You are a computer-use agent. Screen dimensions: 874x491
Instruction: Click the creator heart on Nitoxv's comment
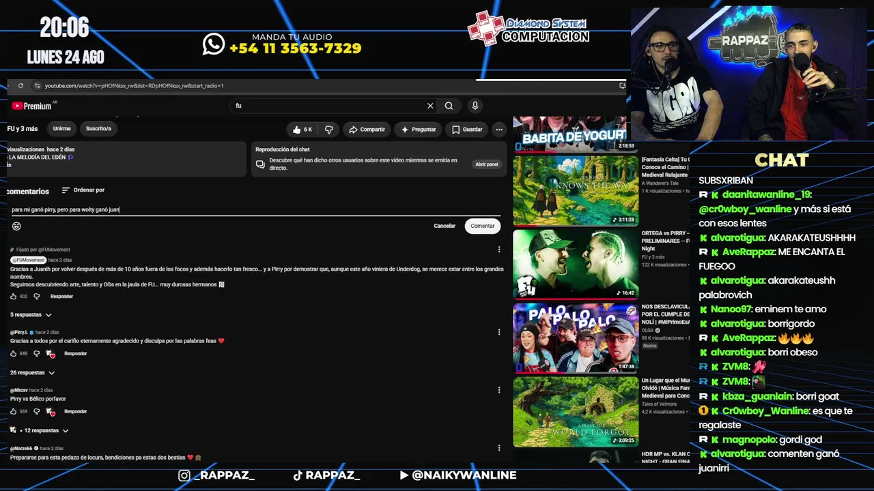click(x=51, y=412)
